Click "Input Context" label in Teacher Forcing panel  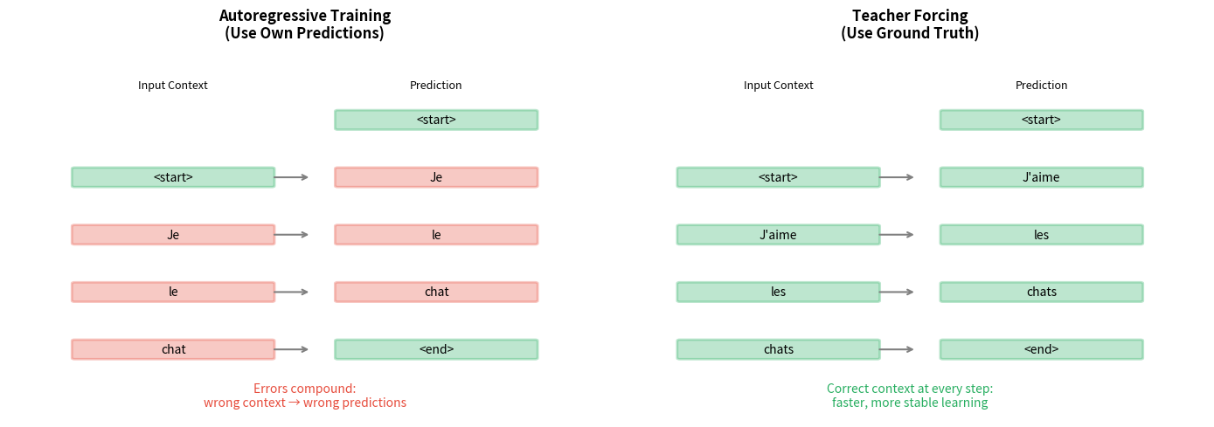click(x=778, y=86)
